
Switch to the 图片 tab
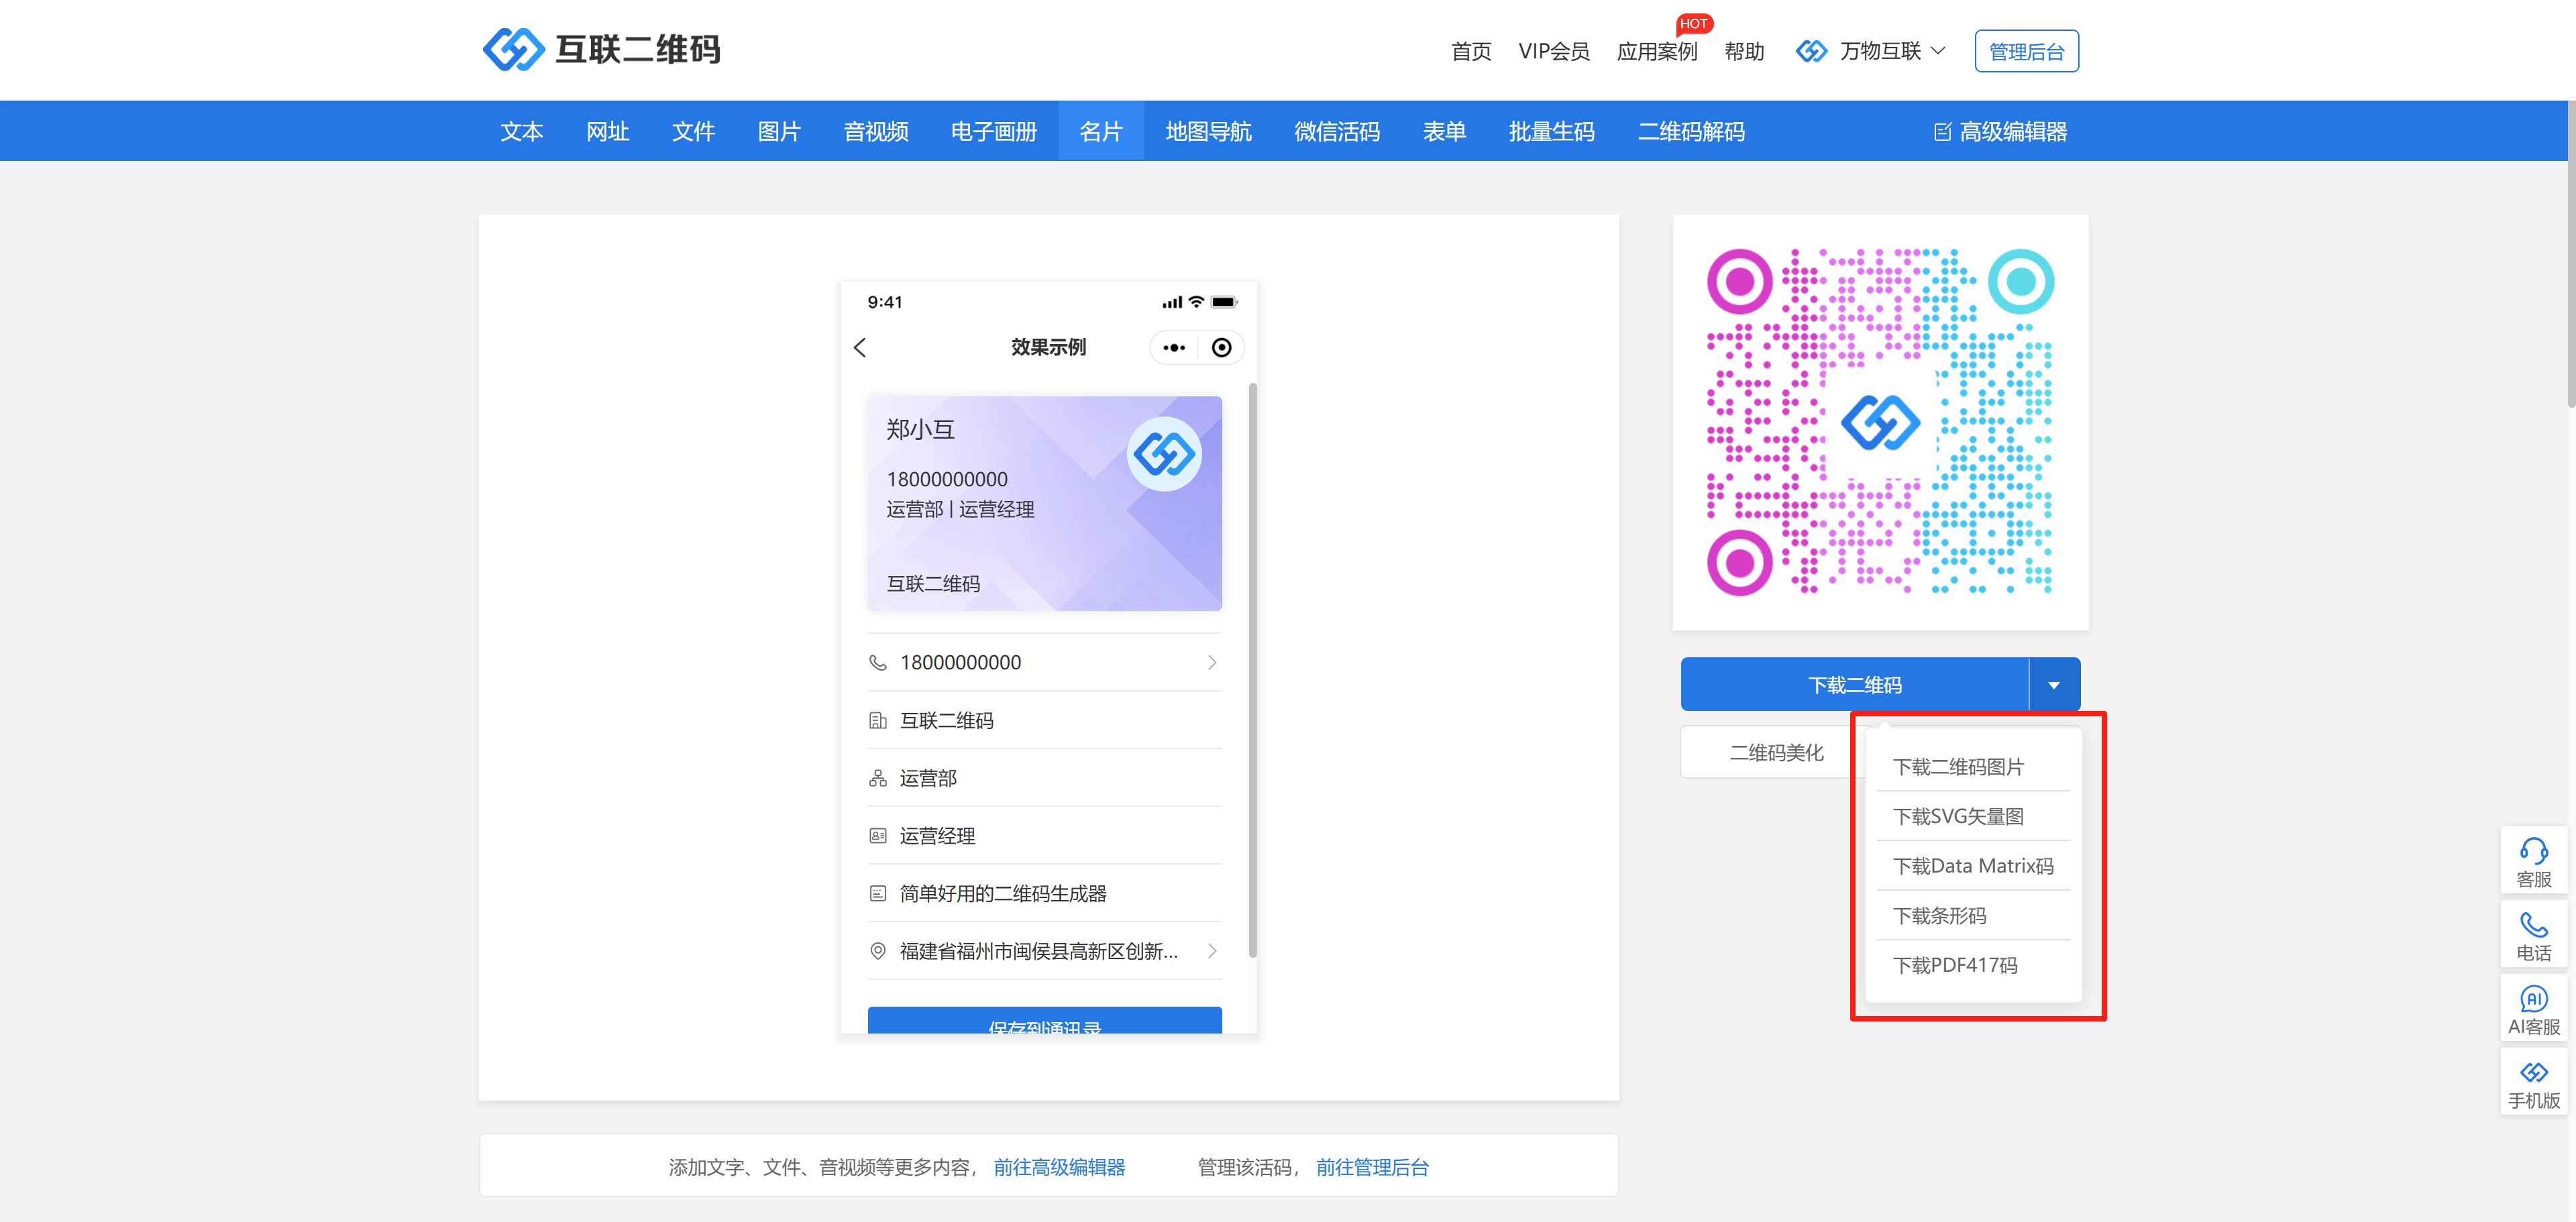pyautogui.click(x=780, y=131)
